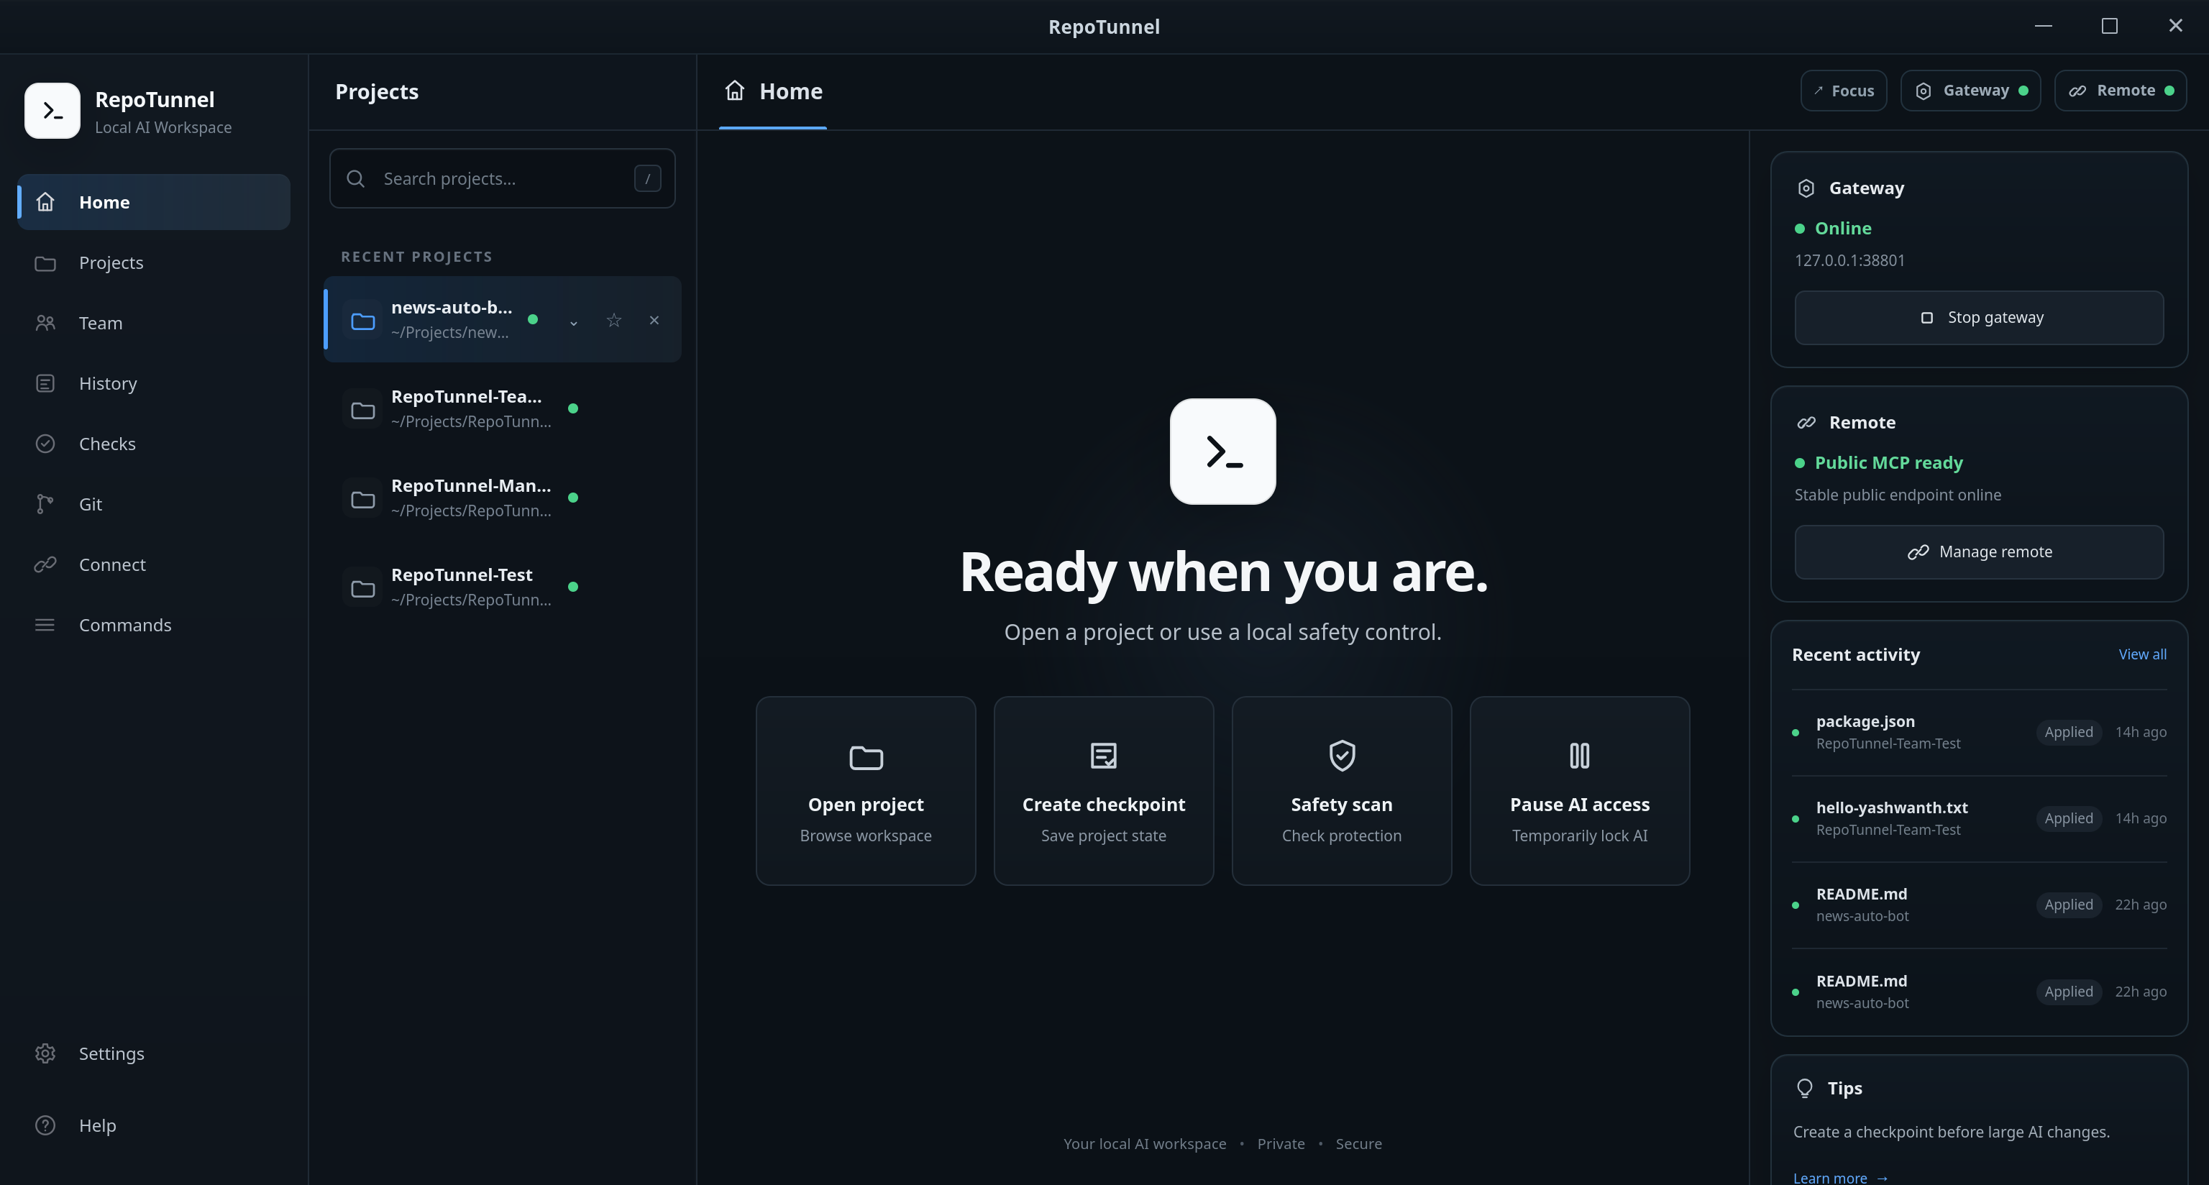Click the Learn more link under Tips
2209x1185 pixels.
click(x=1840, y=1178)
